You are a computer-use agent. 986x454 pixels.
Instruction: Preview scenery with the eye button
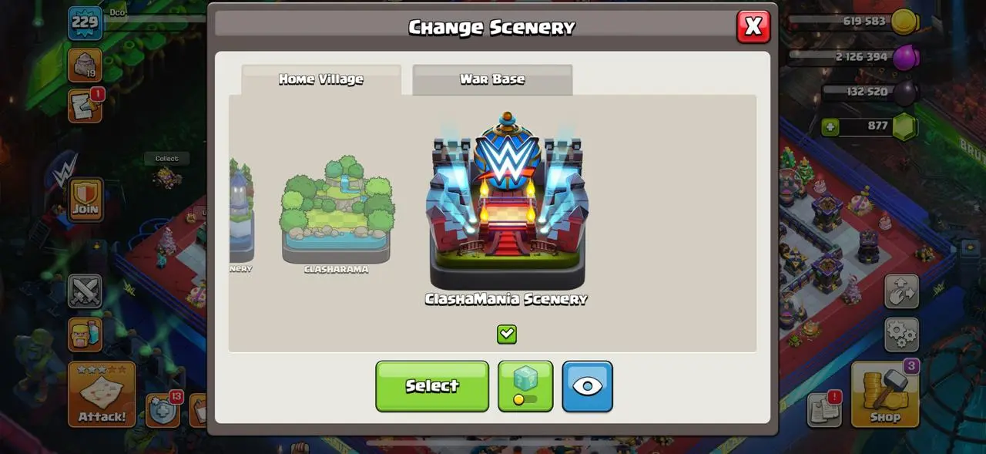[x=588, y=386]
